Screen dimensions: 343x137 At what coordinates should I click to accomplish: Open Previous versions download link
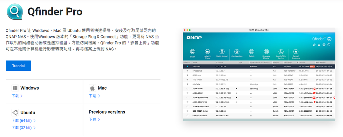[x=94, y=119]
